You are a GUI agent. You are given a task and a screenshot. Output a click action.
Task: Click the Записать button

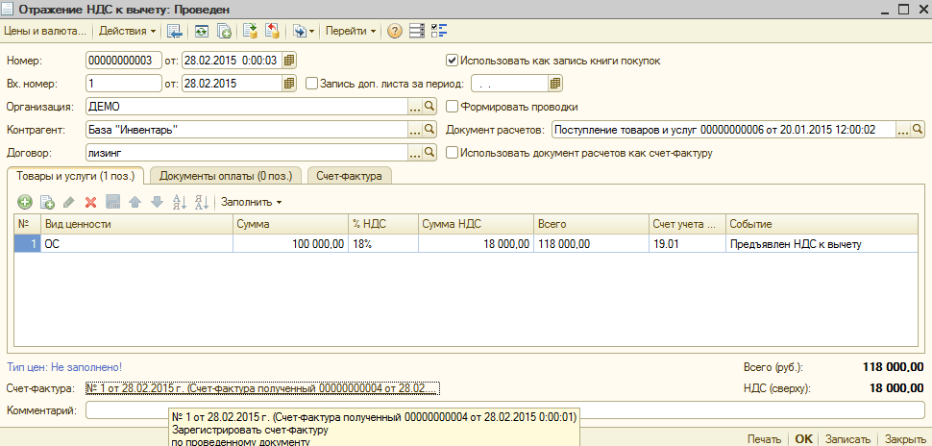click(x=847, y=438)
